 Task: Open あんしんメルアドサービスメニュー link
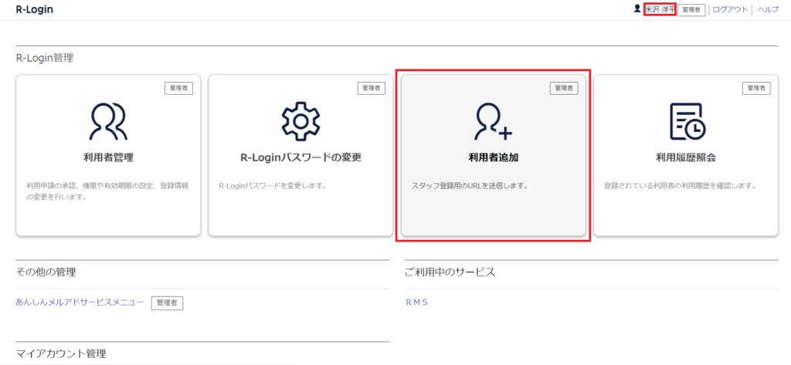80,302
